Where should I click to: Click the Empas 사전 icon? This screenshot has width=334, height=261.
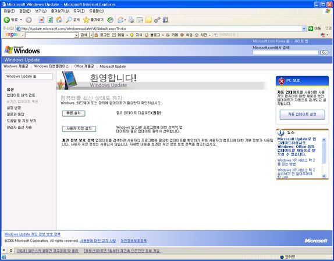(197, 35)
